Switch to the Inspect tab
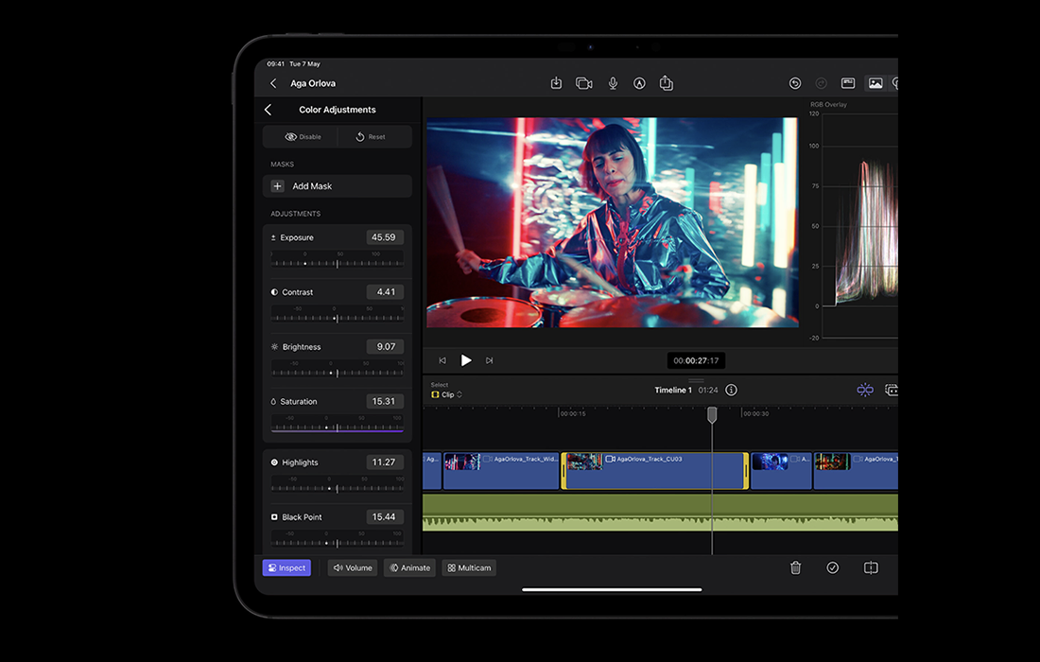Screen dimensions: 1040x662 pos(286,567)
